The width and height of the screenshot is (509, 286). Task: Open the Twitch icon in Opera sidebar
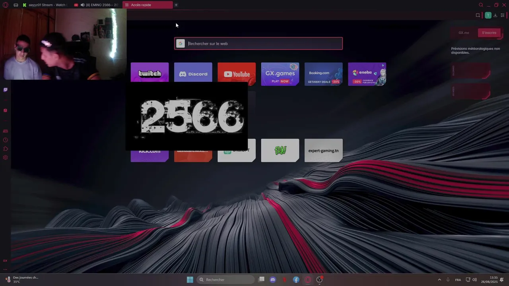click(5, 90)
